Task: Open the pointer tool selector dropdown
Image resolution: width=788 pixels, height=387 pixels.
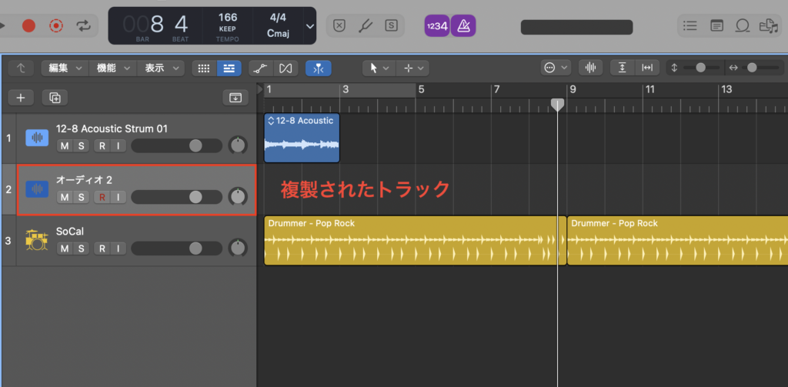Action: (x=379, y=68)
